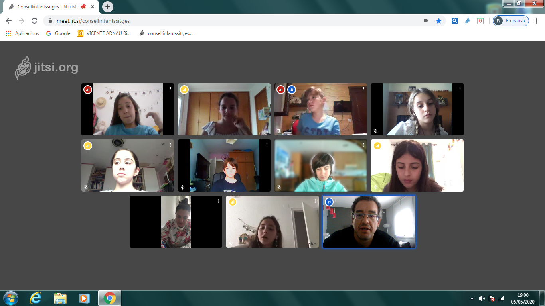Click the camera permission icon in address bar

[426, 21]
